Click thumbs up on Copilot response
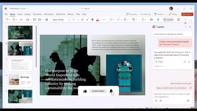 point(185,62)
